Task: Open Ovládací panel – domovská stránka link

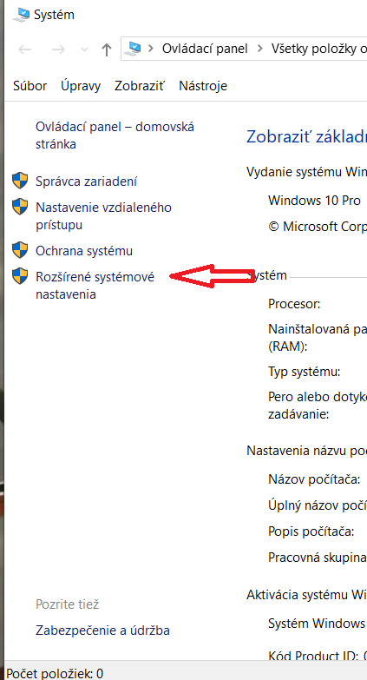Action: click(x=115, y=135)
